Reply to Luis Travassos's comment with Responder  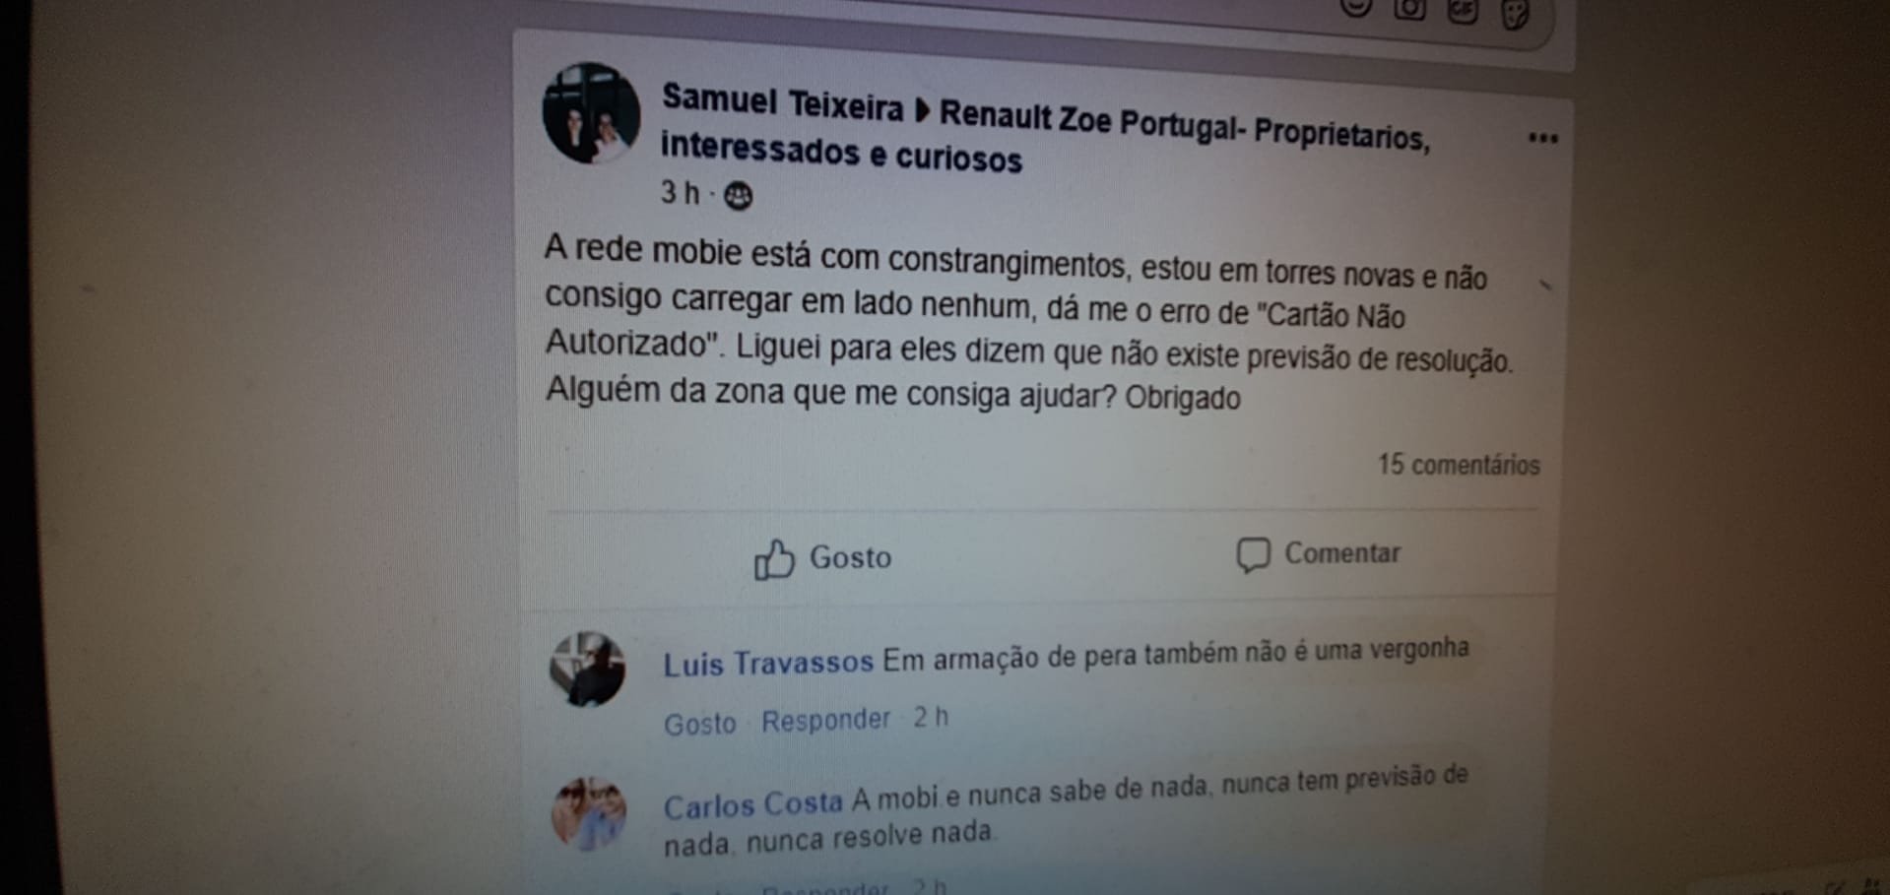825,721
